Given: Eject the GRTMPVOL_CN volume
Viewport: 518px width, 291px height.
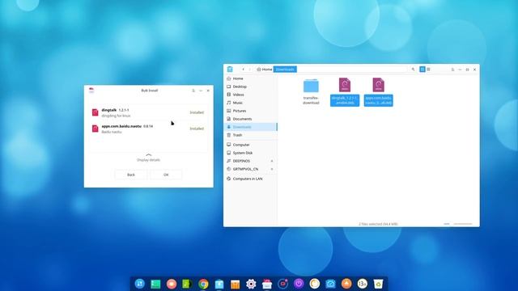Looking at the screenshot, I should click(272, 169).
